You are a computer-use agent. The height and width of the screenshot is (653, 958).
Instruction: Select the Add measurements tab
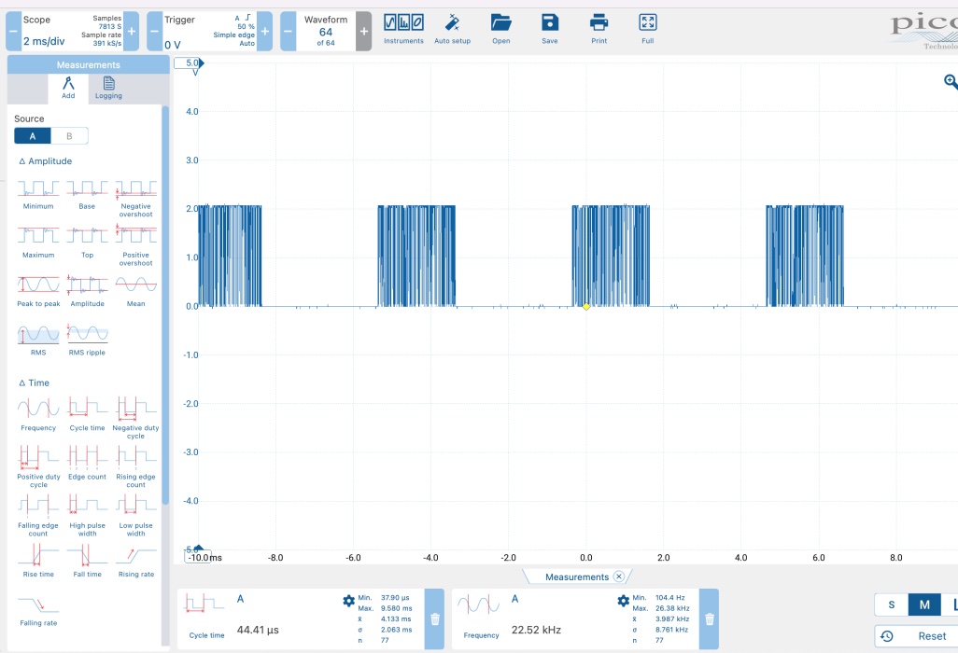[x=68, y=89]
